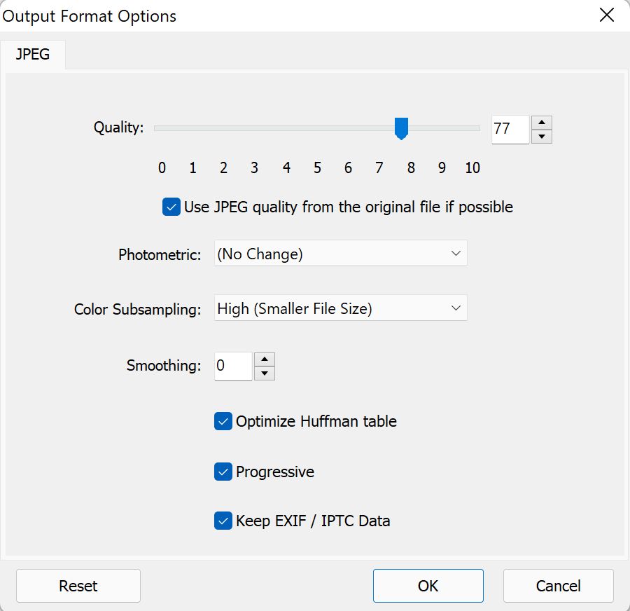This screenshot has width=630, height=611.
Task: Decrease Smoothing value with down arrow
Action: click(x=265, y=373)
